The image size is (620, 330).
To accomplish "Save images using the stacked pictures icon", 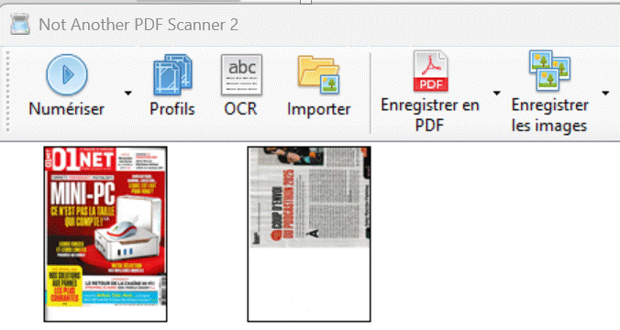I will pos(549,71).
